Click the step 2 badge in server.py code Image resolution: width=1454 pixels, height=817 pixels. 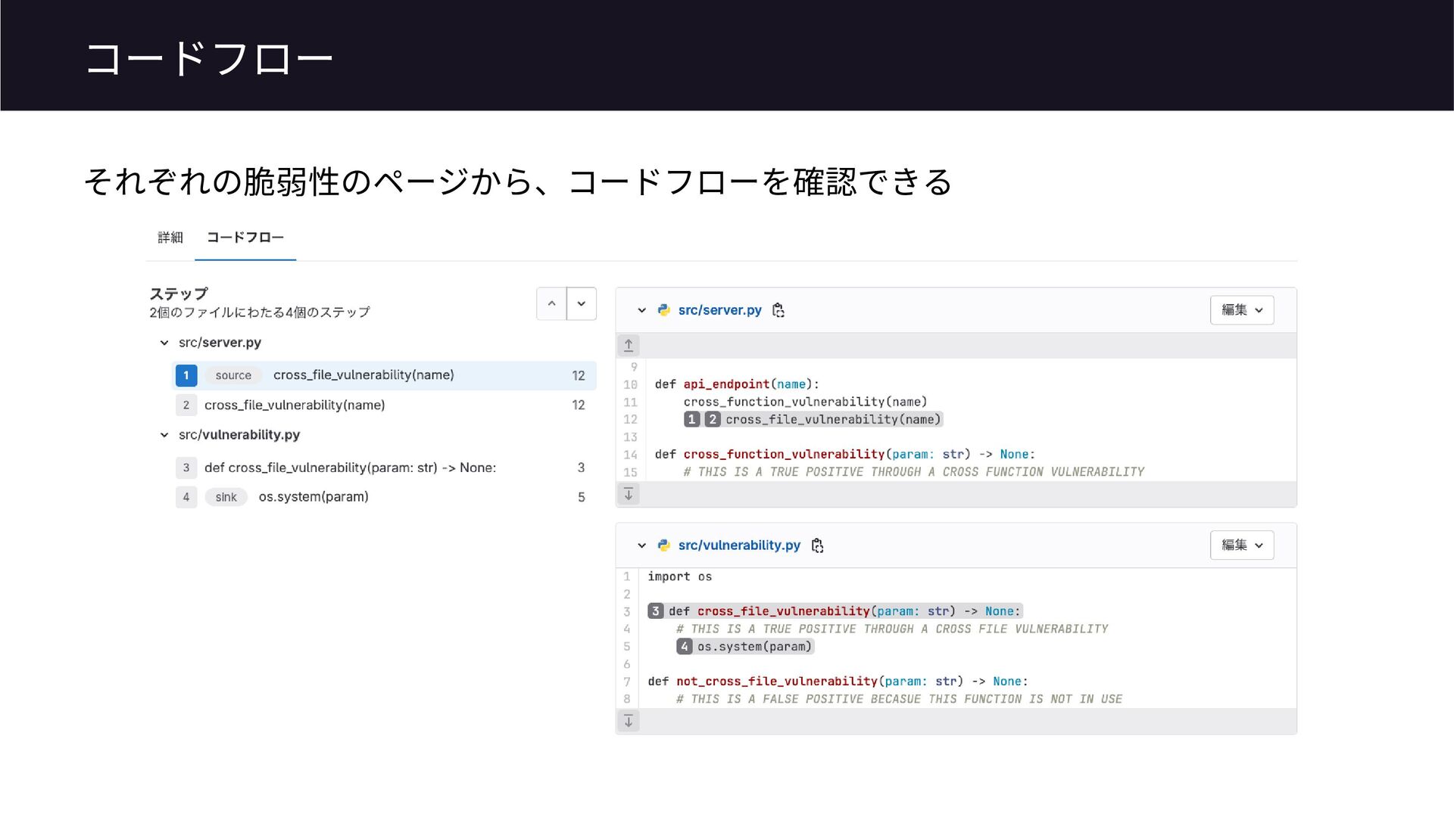click(713, 420)
